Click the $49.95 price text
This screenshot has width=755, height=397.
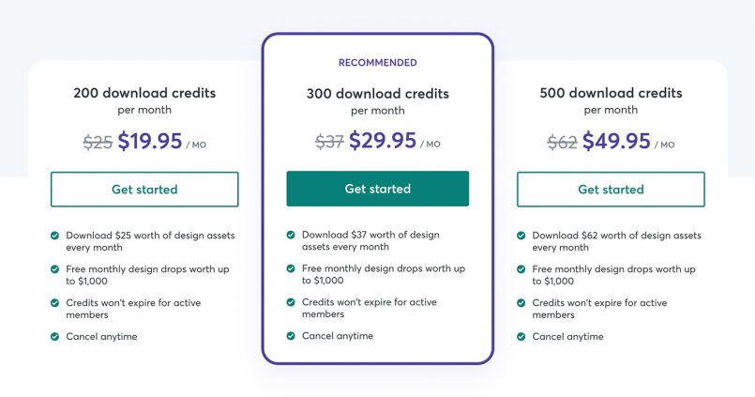(616, 141)
